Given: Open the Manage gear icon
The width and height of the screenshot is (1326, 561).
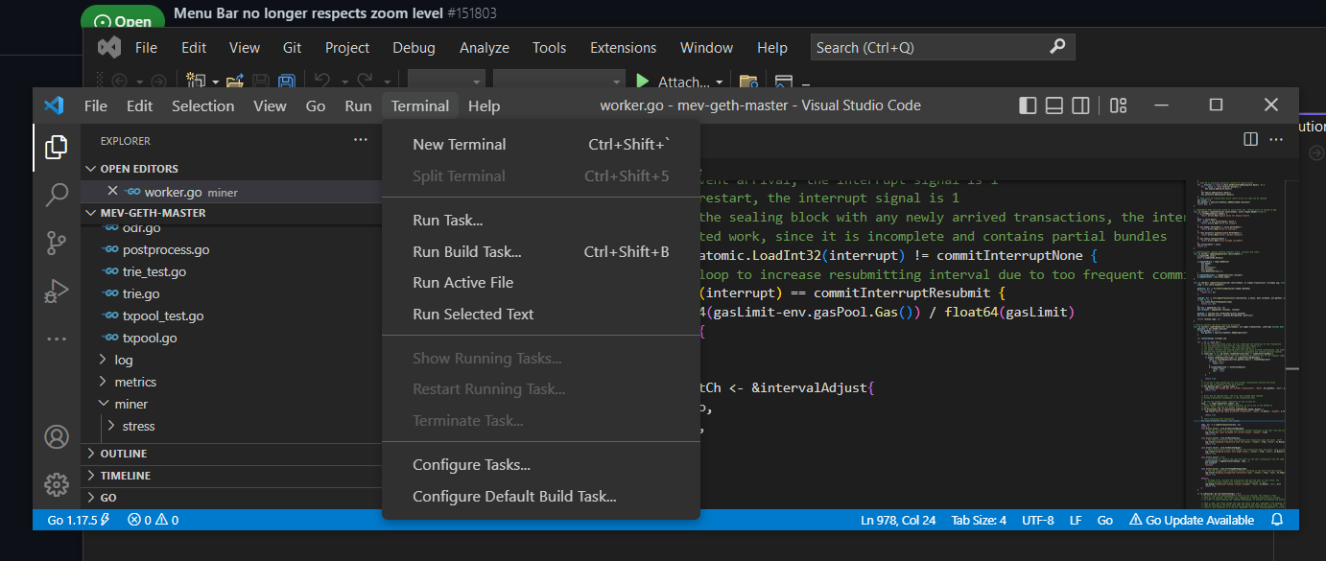Looking at the screenshot, I should tap(57, 484).
